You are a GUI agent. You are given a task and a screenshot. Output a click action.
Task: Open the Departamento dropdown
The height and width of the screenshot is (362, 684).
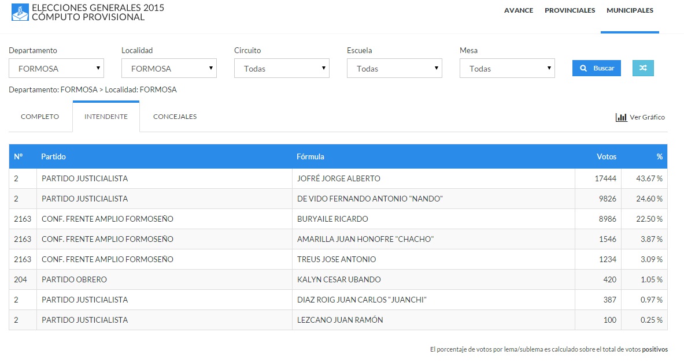(56, 68)
